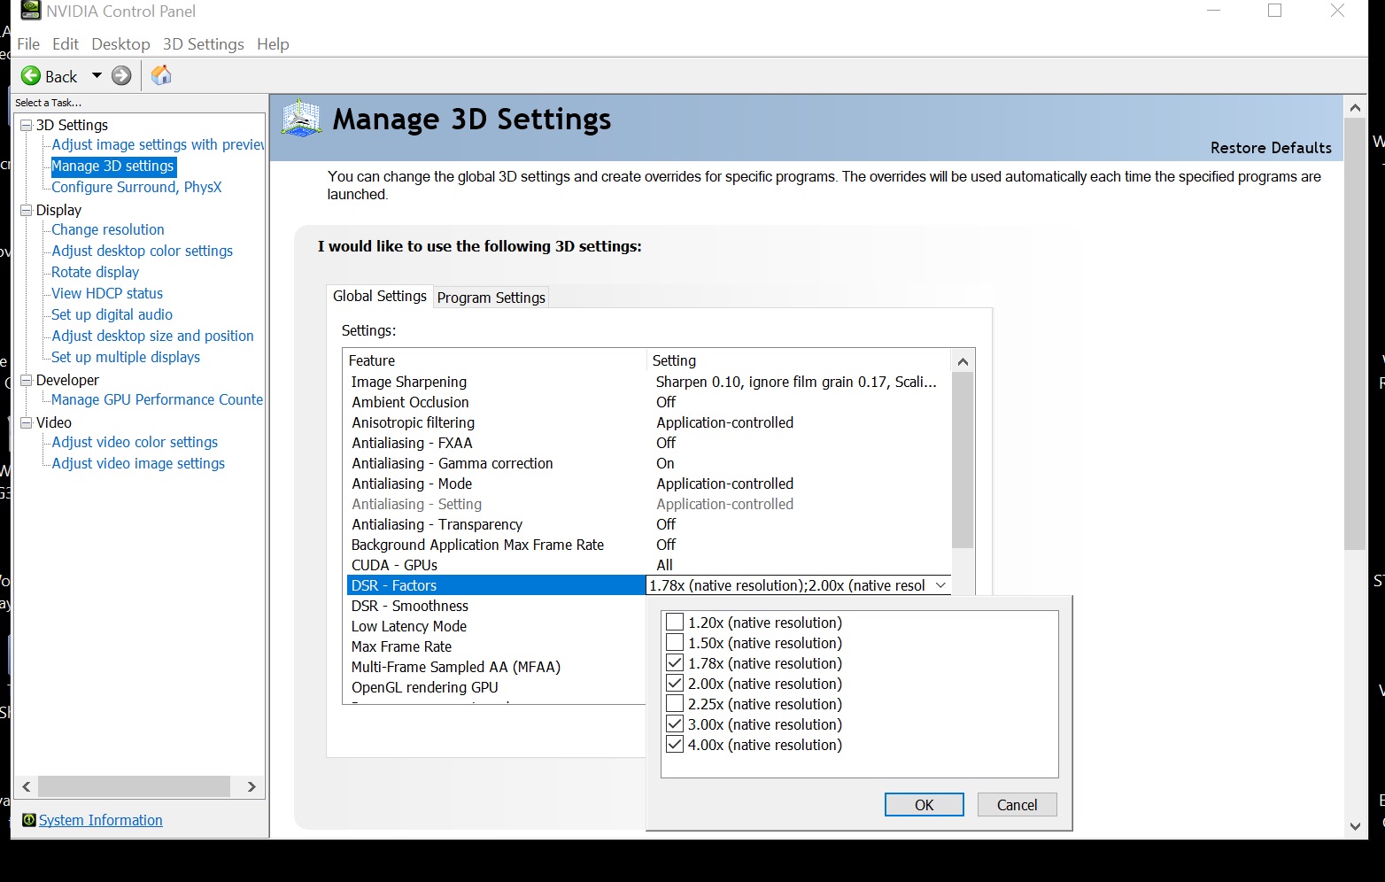Collapse the Video tree node
The image size is (1385, 882).
27,423
